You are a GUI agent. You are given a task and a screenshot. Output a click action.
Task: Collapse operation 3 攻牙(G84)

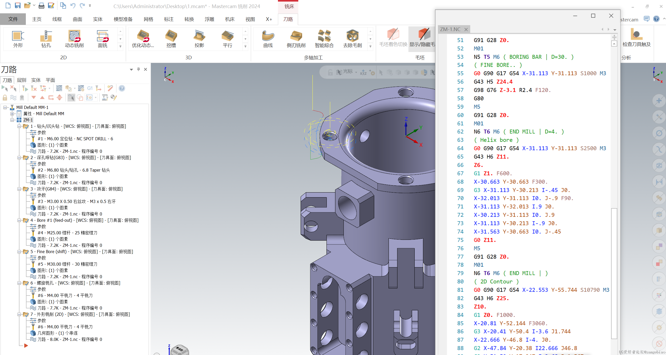click(x=19, y=189)
